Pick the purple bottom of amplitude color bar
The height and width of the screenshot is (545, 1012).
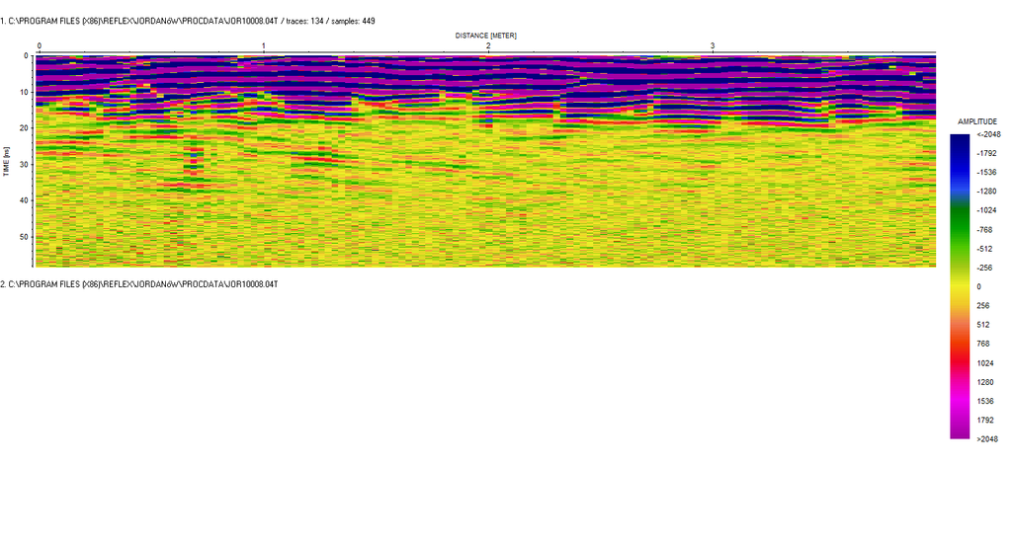point(960,432)
